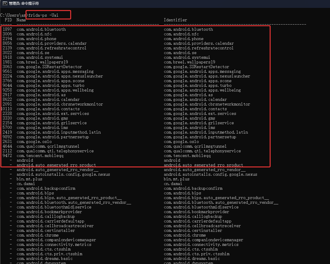The width and height of the screenshot is (330, 264).
Task: Click com.google.android.calendar in the Name column
Action: click(x=48, y=99)
